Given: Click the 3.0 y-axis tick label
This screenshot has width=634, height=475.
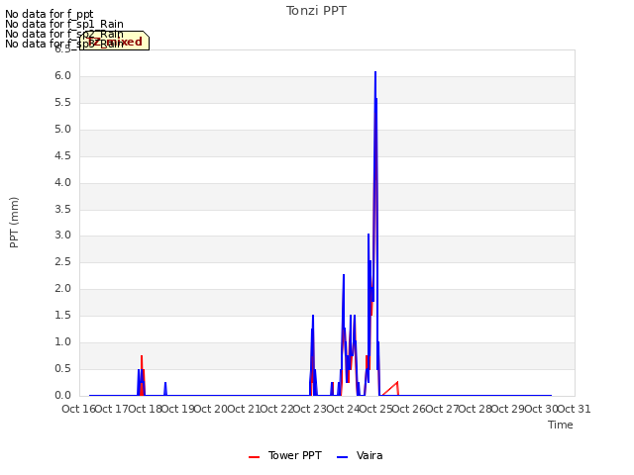Looking at the screenshot, I should (x=63, y=236).
